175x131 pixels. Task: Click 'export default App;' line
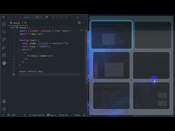point(31,71)
